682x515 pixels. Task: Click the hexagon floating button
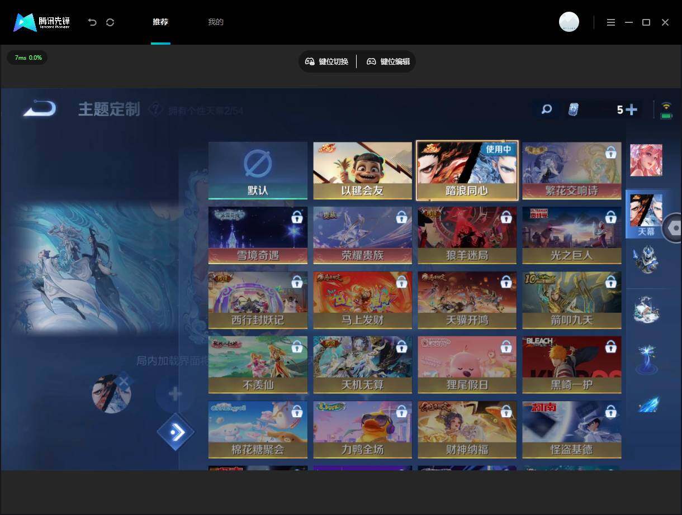672,228
